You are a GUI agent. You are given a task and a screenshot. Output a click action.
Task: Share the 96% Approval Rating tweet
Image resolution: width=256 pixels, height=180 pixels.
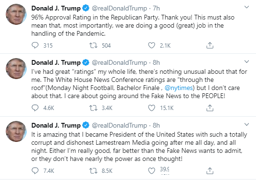pos(210,45)
